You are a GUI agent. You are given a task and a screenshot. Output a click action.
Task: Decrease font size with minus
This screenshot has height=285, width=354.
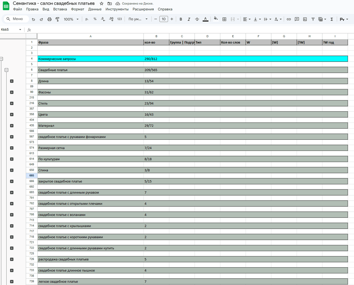156,19
